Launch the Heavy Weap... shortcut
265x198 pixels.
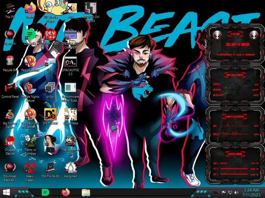click(30, 172)
